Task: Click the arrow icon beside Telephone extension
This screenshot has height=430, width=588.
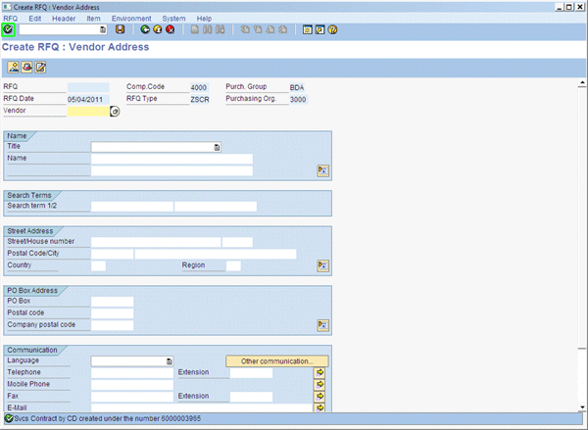Action: (x=319, y=373)
